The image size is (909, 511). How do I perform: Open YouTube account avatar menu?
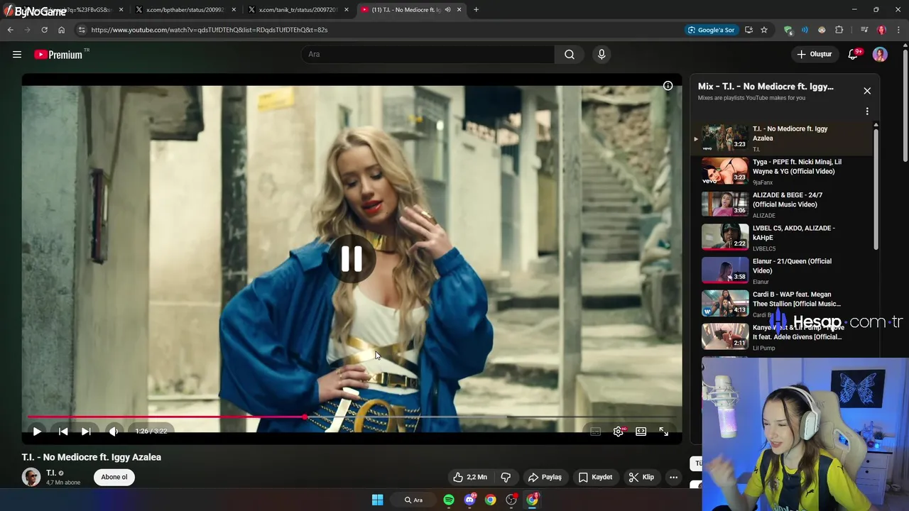tap(880, 54)
